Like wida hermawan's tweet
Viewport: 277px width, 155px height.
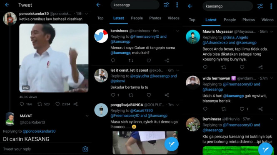(242, 109)
